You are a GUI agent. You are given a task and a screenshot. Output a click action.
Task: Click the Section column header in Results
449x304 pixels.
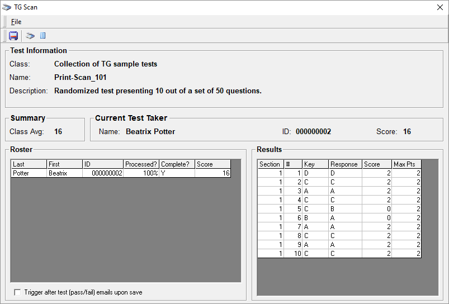(270, 164)
